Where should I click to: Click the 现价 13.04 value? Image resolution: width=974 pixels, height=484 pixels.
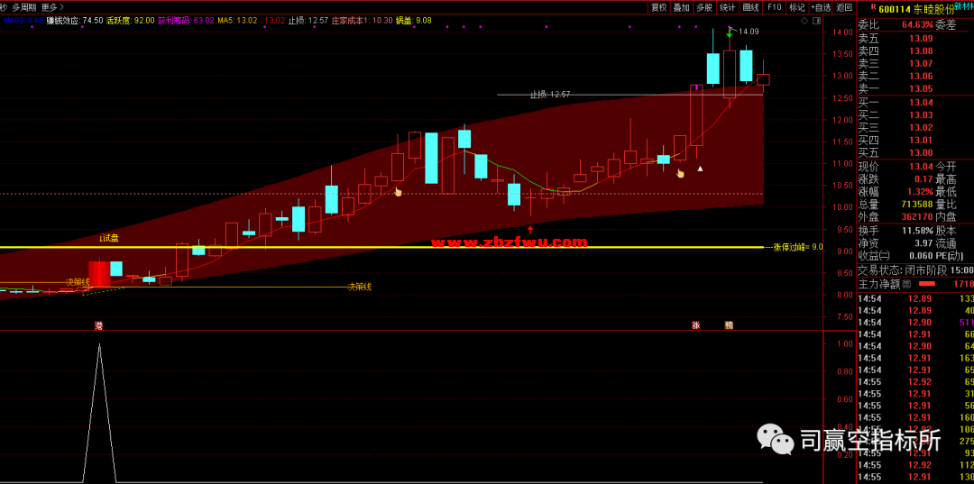pos(922,167)
